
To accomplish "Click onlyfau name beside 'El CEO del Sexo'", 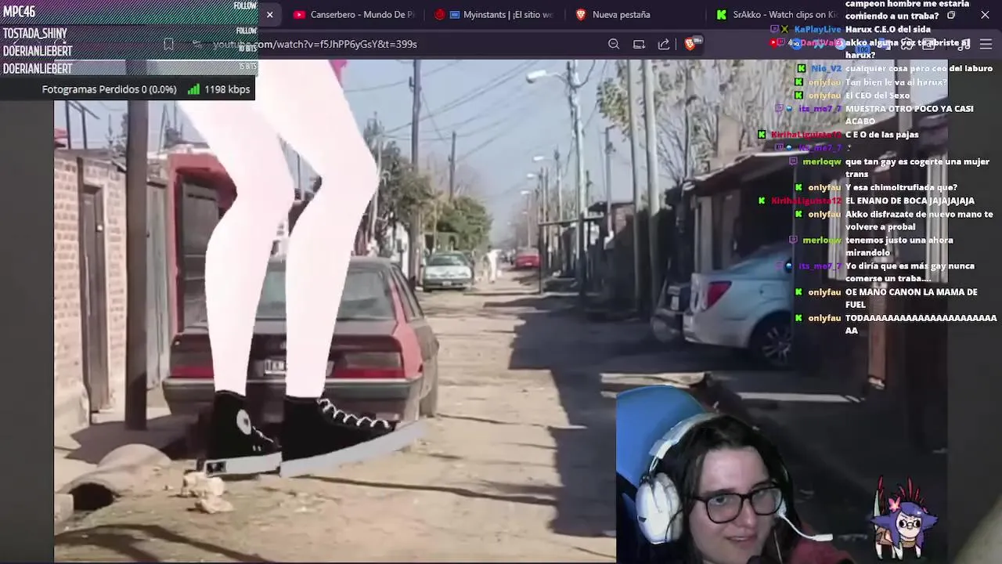I will (x=824, y=96).
